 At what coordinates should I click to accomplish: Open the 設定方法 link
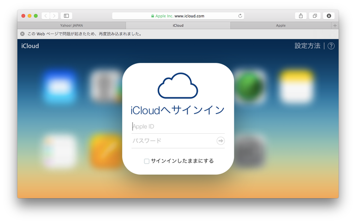(x=307, y=46)
